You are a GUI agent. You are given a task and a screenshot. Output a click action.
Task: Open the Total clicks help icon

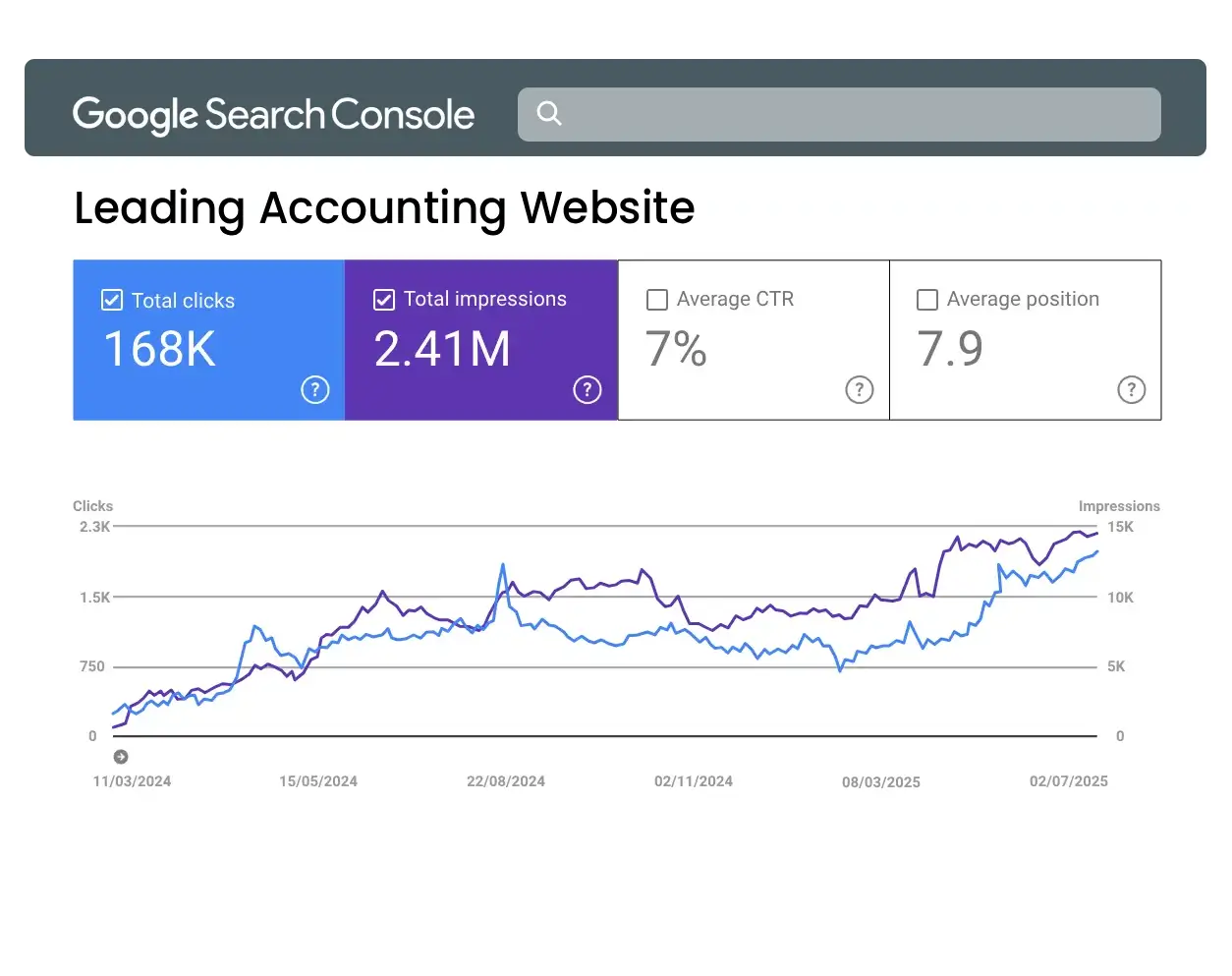(x=314, y=389)
